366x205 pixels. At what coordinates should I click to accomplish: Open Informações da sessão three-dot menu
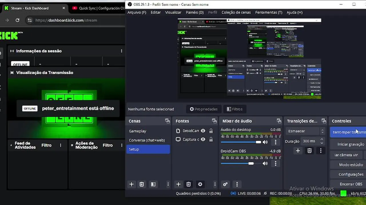pos(122,51)
